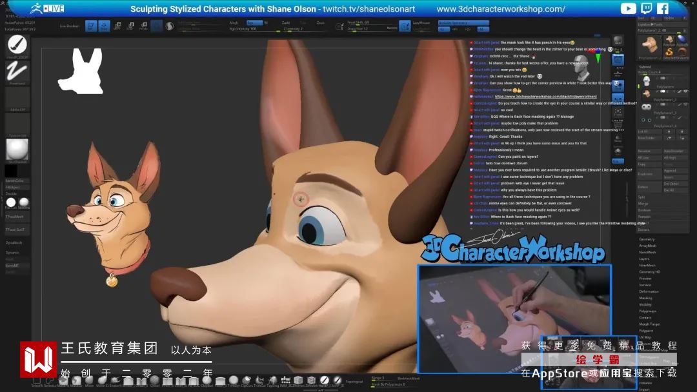The height and width of the screenshot is (392, 697).
Task: Click the Rgb Intensity slider
Action: click(254, 29)
